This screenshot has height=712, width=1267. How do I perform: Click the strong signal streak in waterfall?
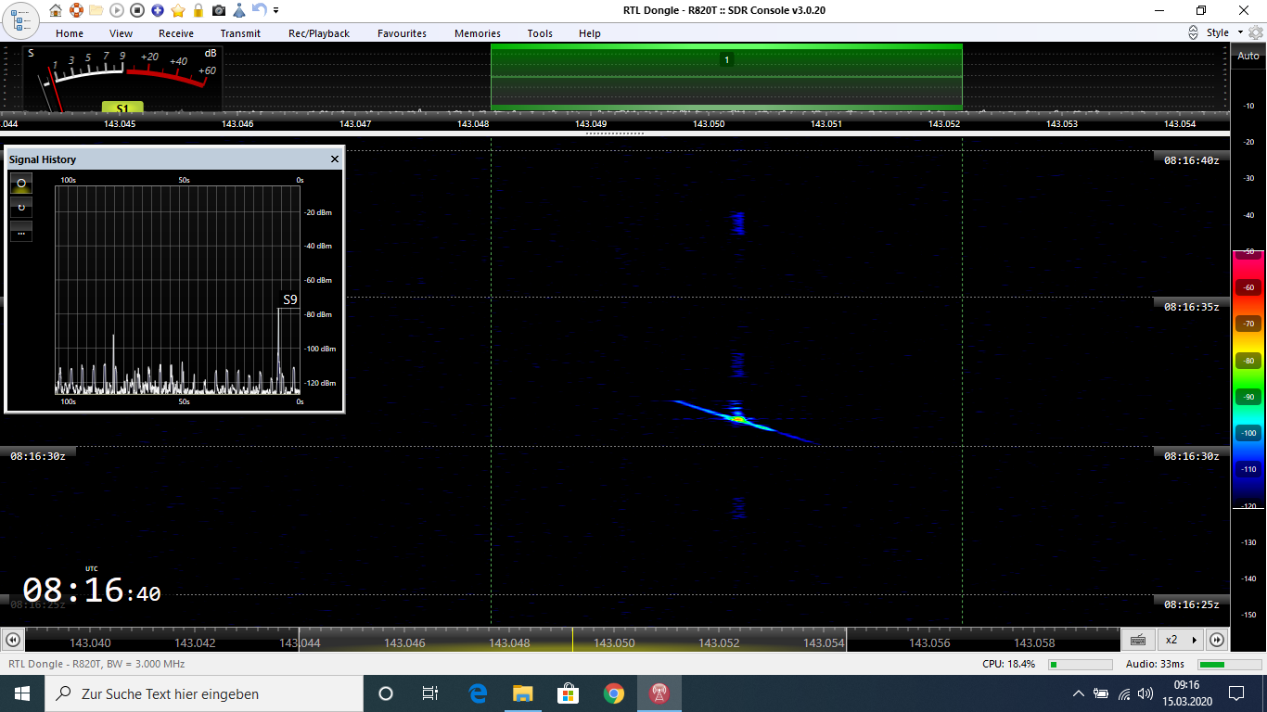739,419
